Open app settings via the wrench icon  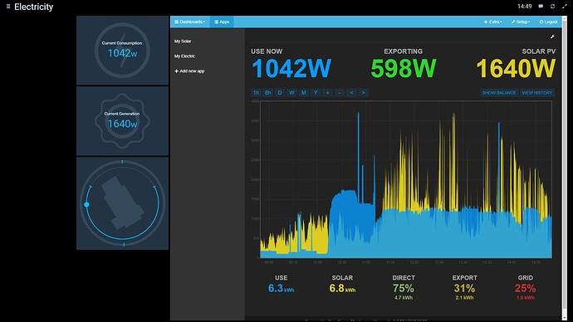point(552,37)
